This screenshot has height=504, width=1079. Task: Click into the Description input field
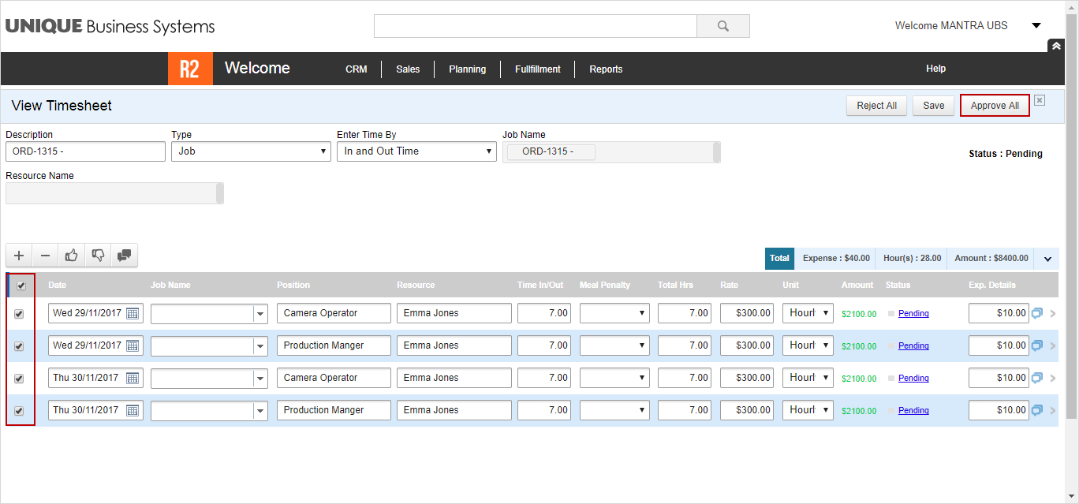click(85, 151)
